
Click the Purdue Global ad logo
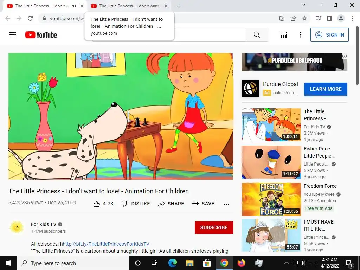[250, 88]
